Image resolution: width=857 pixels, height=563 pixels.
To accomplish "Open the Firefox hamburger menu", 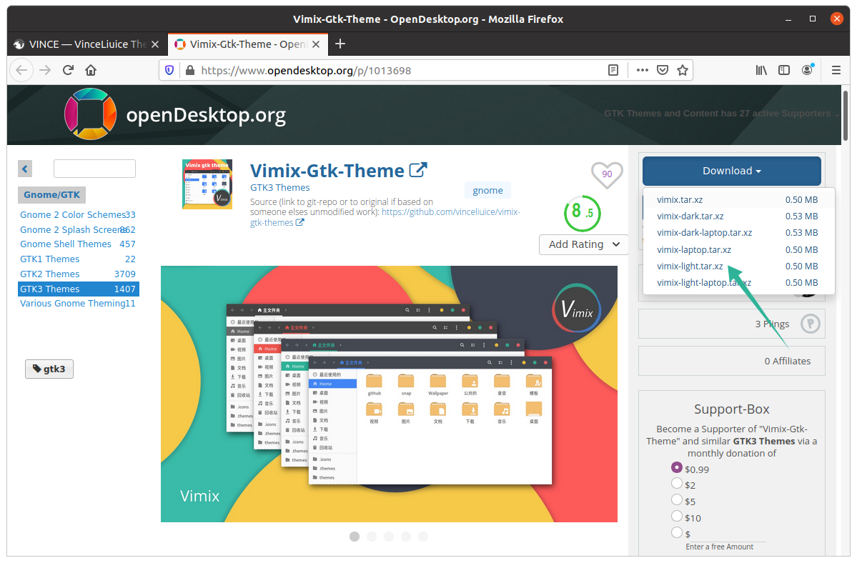I will pos(836,71).
